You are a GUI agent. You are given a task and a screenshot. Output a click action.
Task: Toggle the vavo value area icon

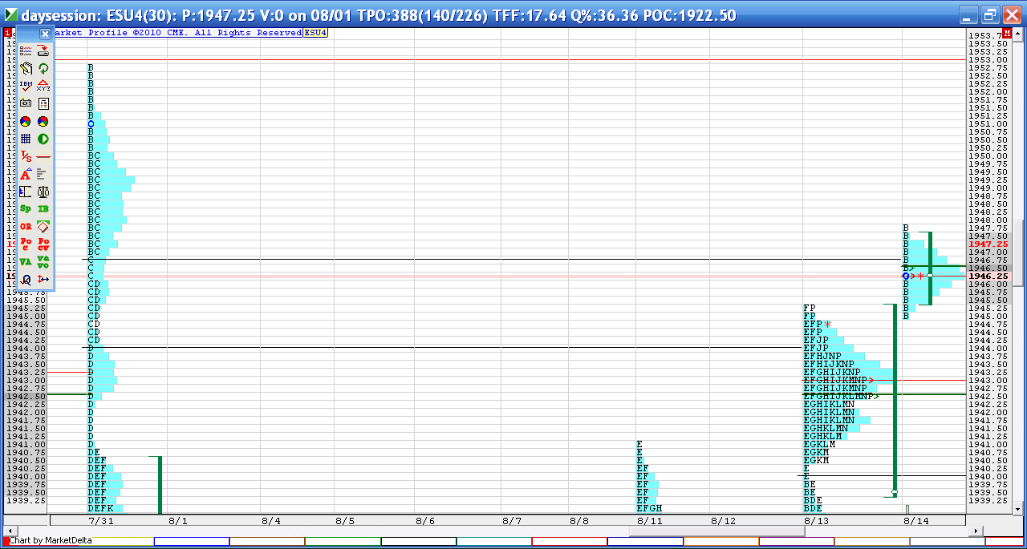tap(43, 262)
